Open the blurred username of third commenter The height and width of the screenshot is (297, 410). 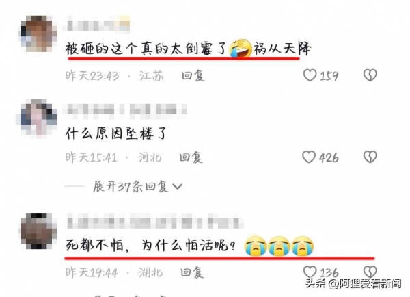tap(155, 222)
